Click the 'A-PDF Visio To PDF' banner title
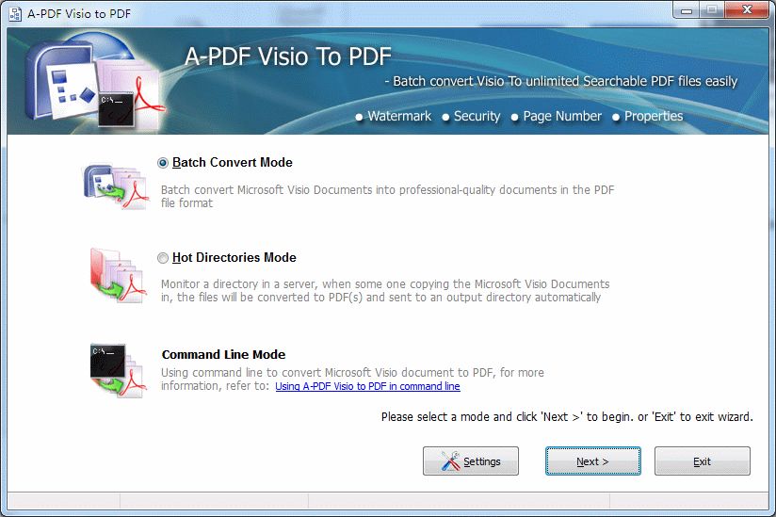776x517 pixels. pyautogui.click(x=288, y=57)
